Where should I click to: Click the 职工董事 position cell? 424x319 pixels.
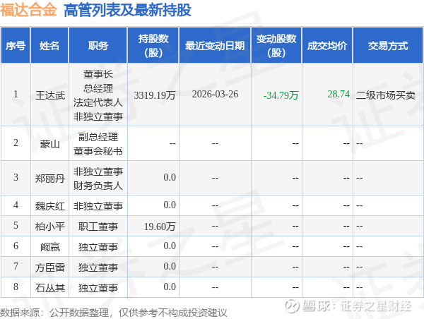click(x=98, y=227)
